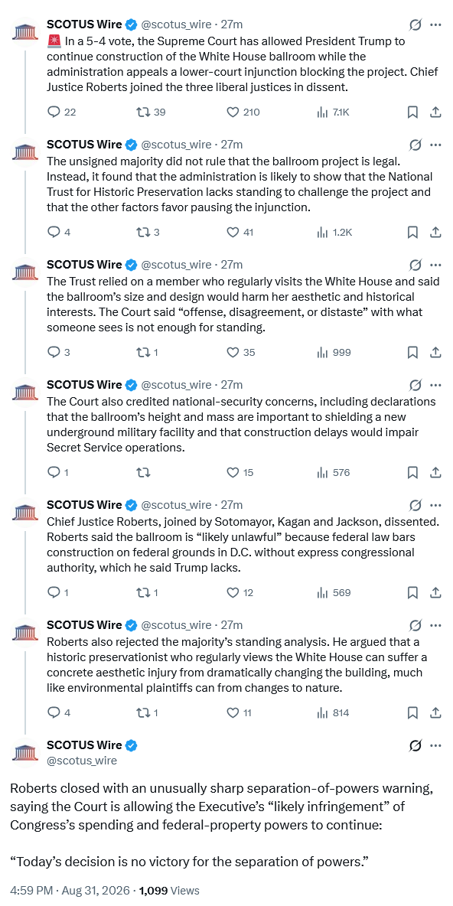Open more menu on final main tweet
Image resolution: width=453 pixels, height=906 pixels.
click(435, 745)
